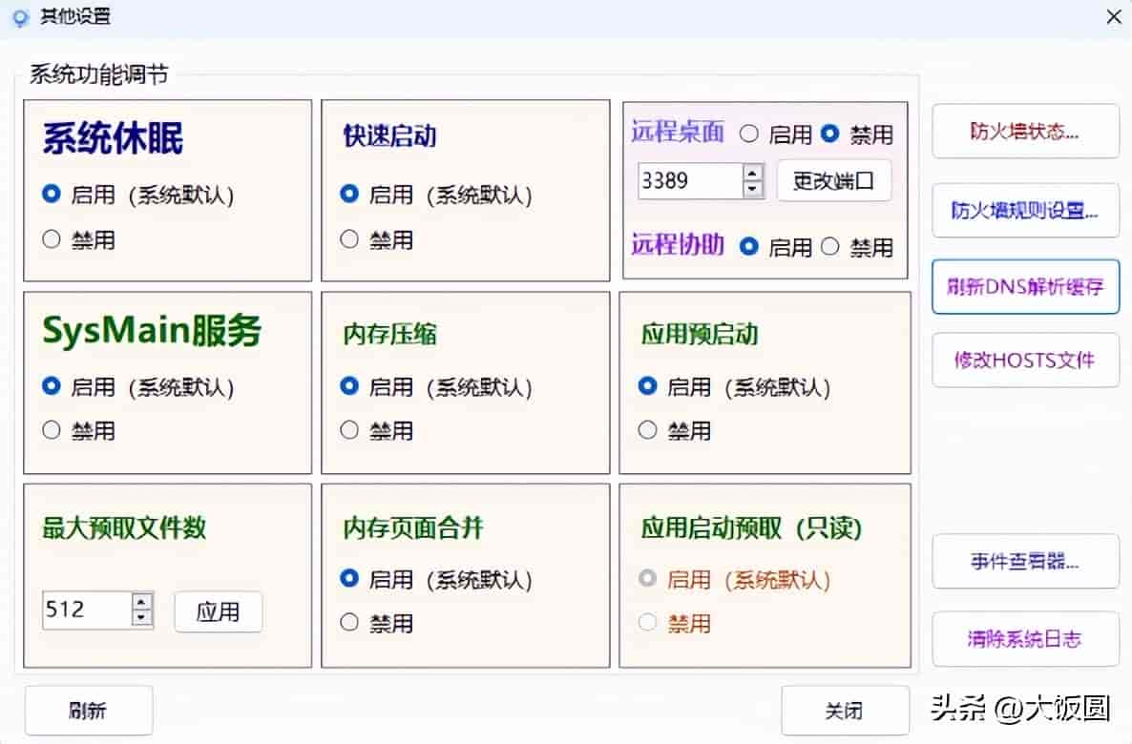
Task: Click the app icon in title bar
Action: pyautogui.click(x=21, y=17)
